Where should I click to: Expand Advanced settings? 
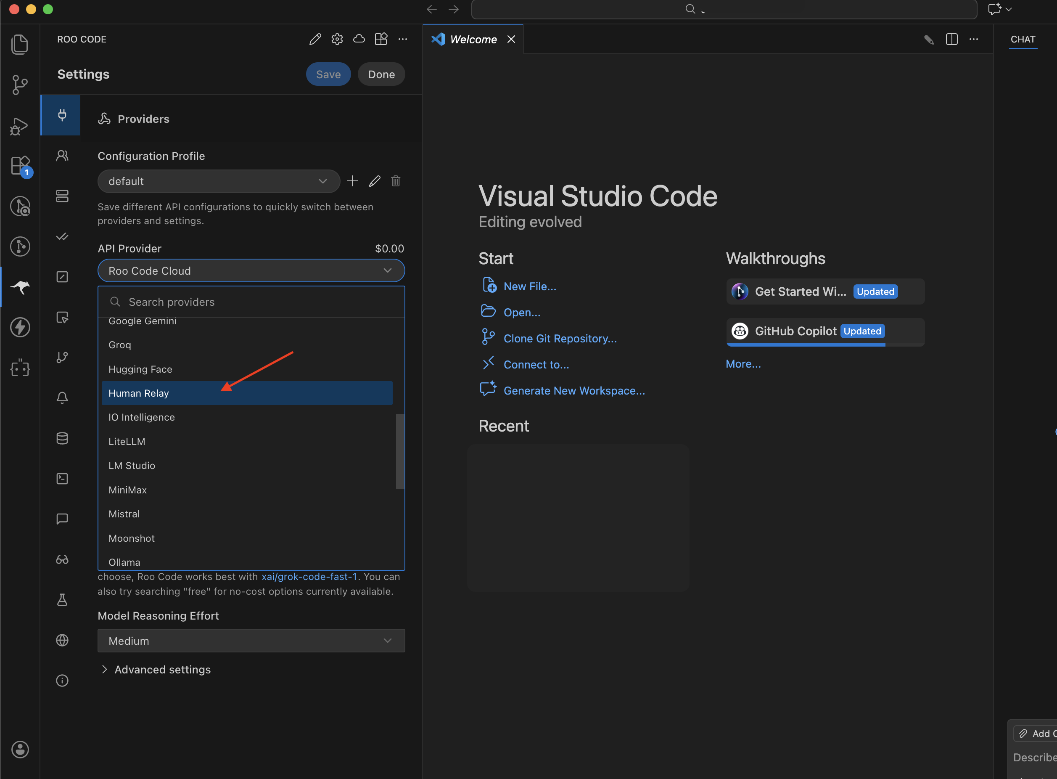click(156, 670)
